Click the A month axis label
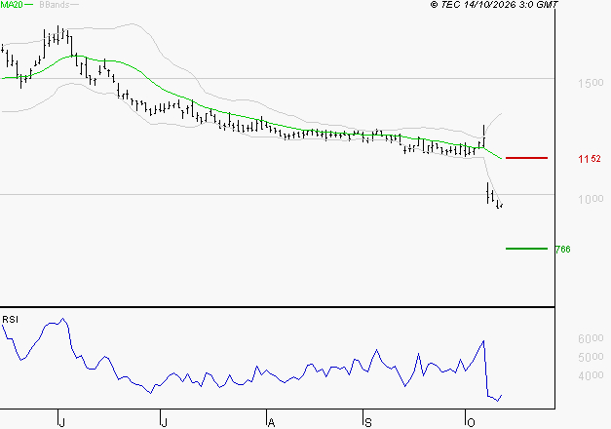611x429 pixels. coord(271,422)
